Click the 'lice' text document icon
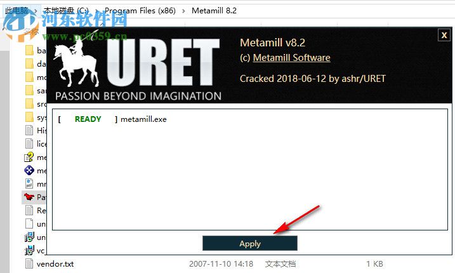This screenshot has height=273, width=455. tap(29, 143)
